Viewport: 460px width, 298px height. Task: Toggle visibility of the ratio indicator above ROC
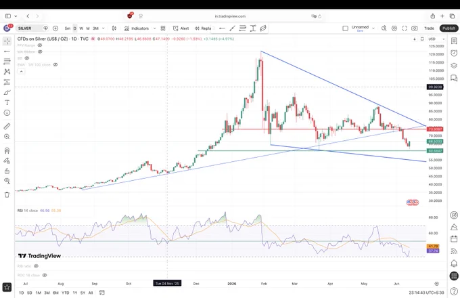pos(36,266)
